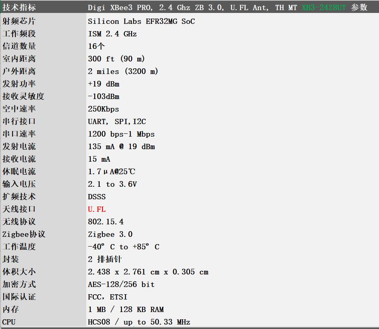Select the '16个' channel count value
This screenshot has width=379, height=329.
tap(96, 46)
